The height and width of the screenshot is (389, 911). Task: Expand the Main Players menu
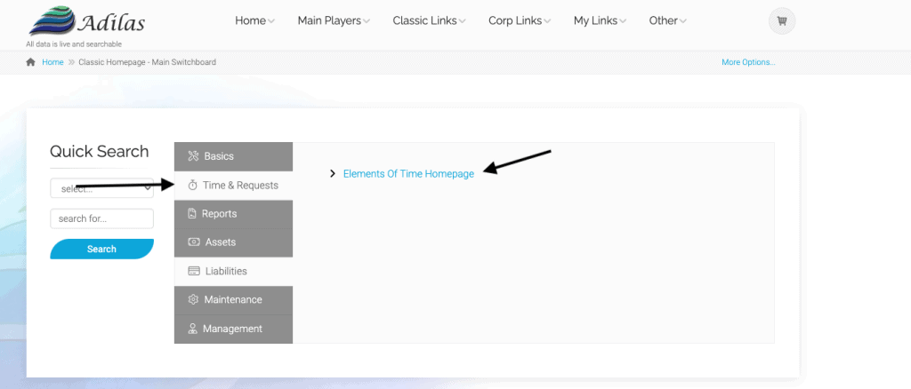pos(334,20)
